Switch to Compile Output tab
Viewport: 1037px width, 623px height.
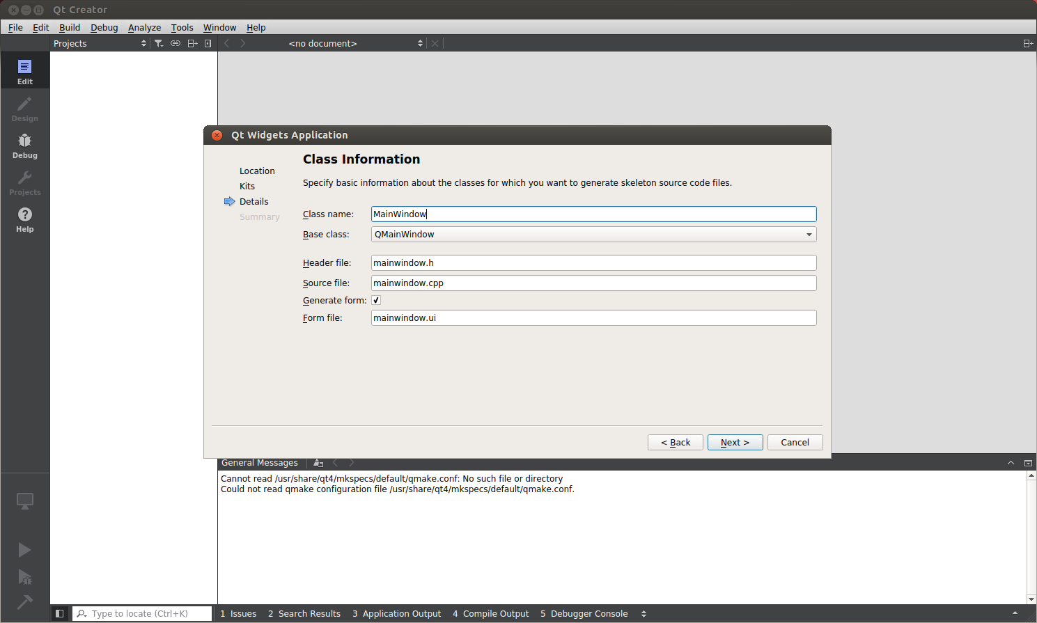coord(490,613)
